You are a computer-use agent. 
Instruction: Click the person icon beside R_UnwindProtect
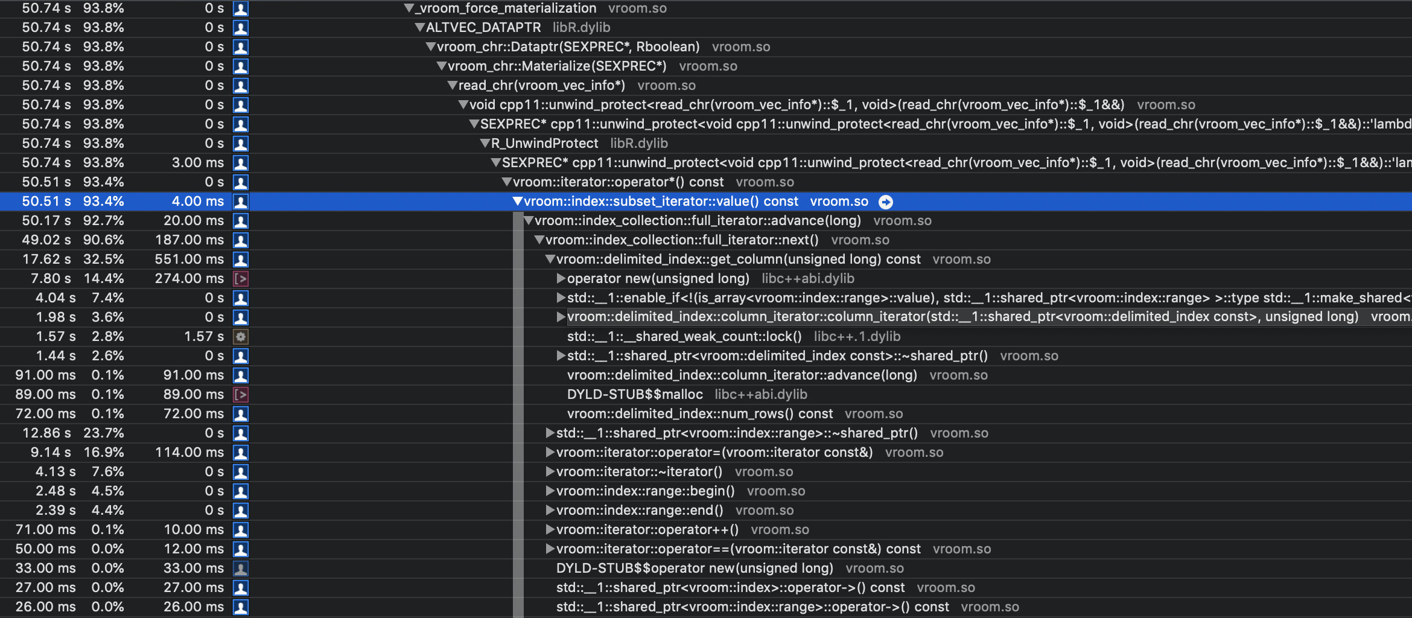[x=241, y=143]
